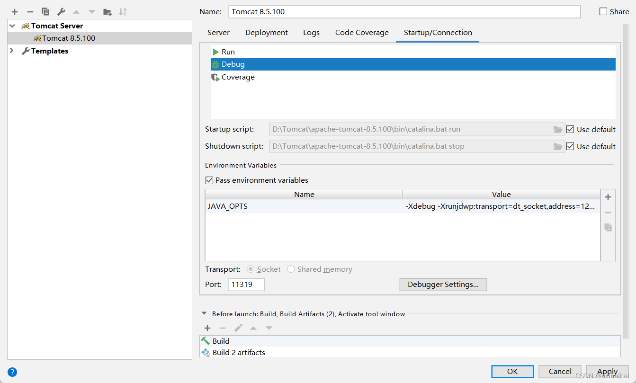Click the Cancel button
Image resolution: width=636 pixels, height=383 pixels.
click(560, 372)
